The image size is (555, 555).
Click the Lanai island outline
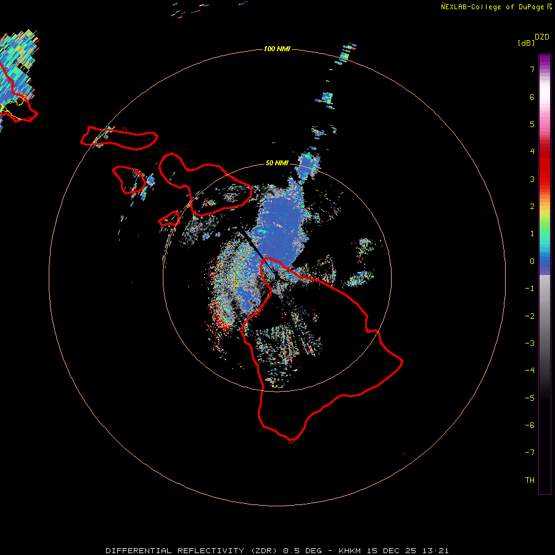click(x=128, y=180)
